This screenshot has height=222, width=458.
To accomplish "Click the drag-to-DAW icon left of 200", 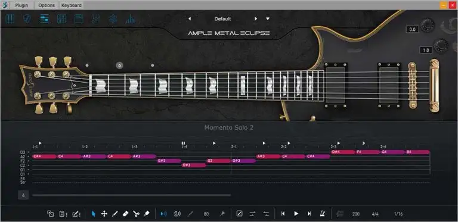I will point(340,214).
